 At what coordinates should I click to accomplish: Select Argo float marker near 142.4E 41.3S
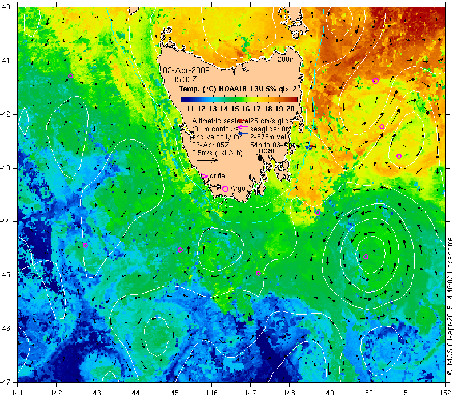pos(70,76)
